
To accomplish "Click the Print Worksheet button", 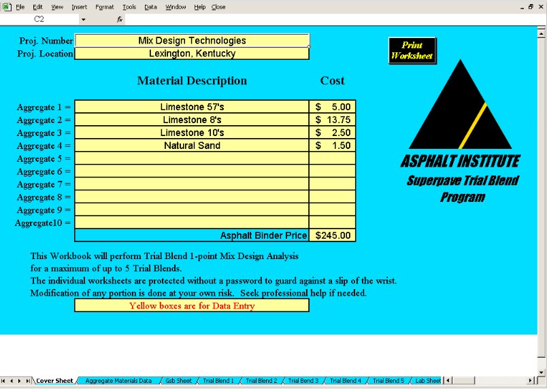I will click(x=412, y=50).
